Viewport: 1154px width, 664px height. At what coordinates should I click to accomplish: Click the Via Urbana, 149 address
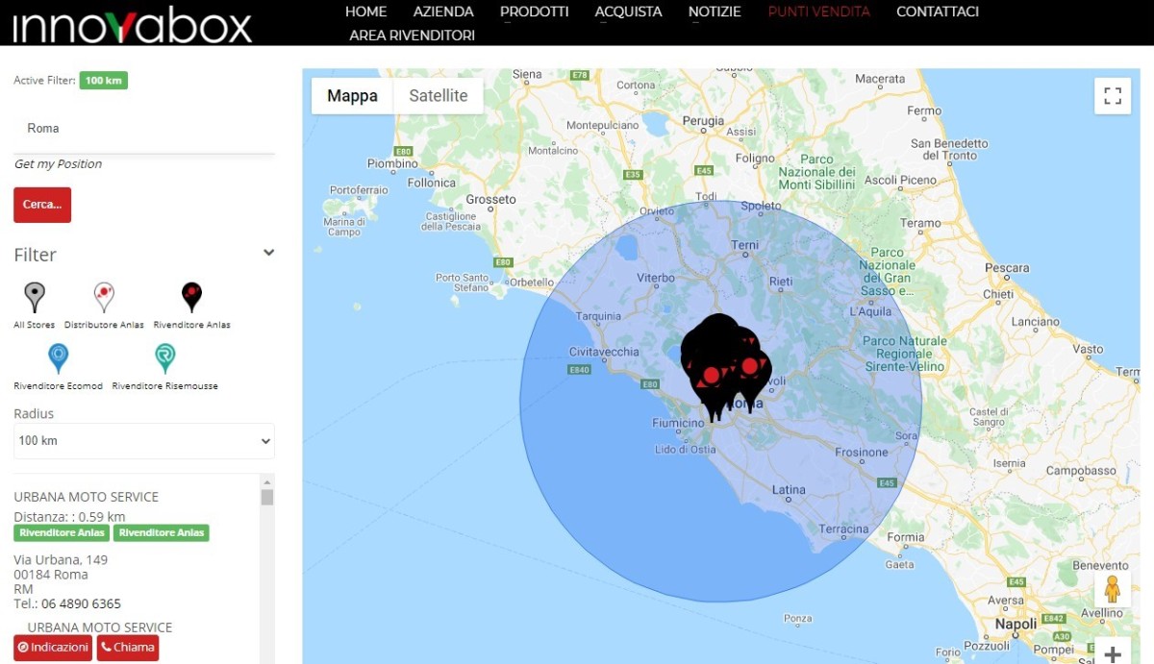click(x=61, y=560)
